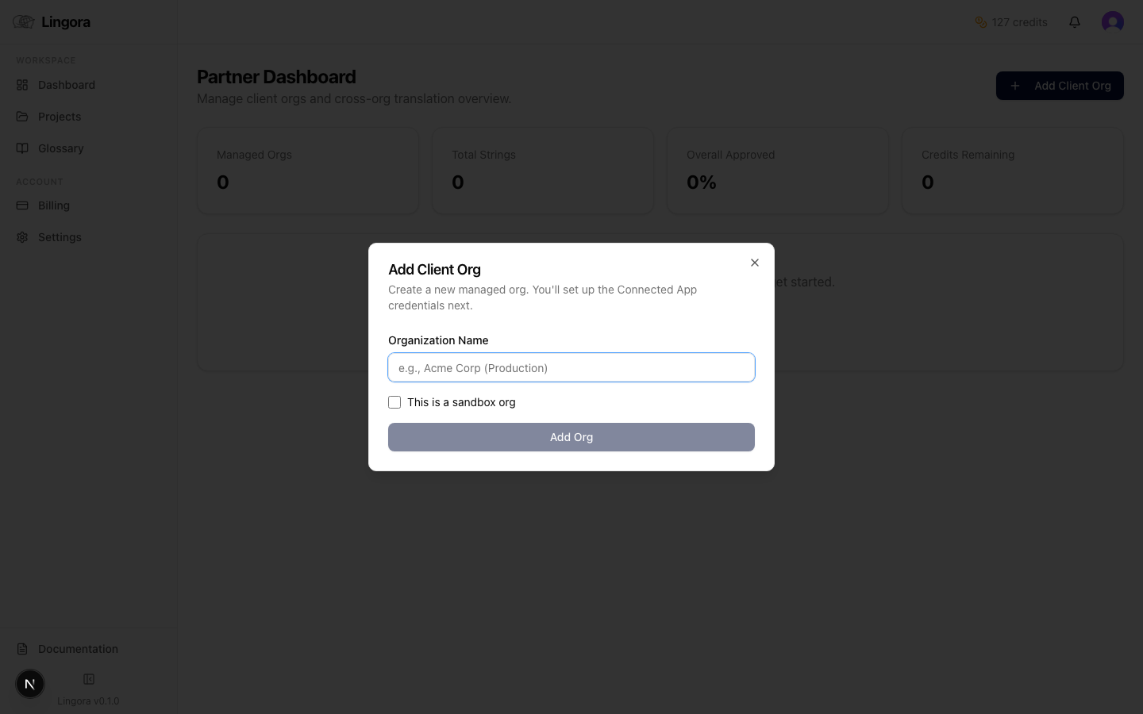This screenshot has height=714, width=1143.
Task: Click the Glossary book icon
Action: click(x=22, y=148)
